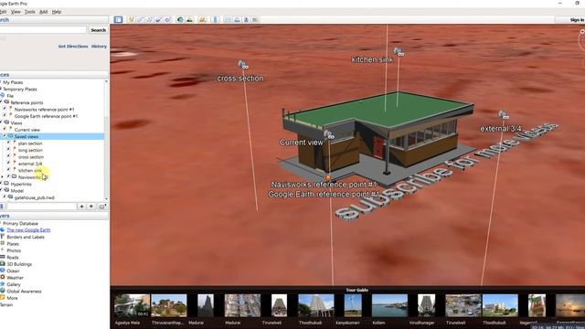
Task: Show historical imagery clock icon
Action: click(x=180, y=19)
